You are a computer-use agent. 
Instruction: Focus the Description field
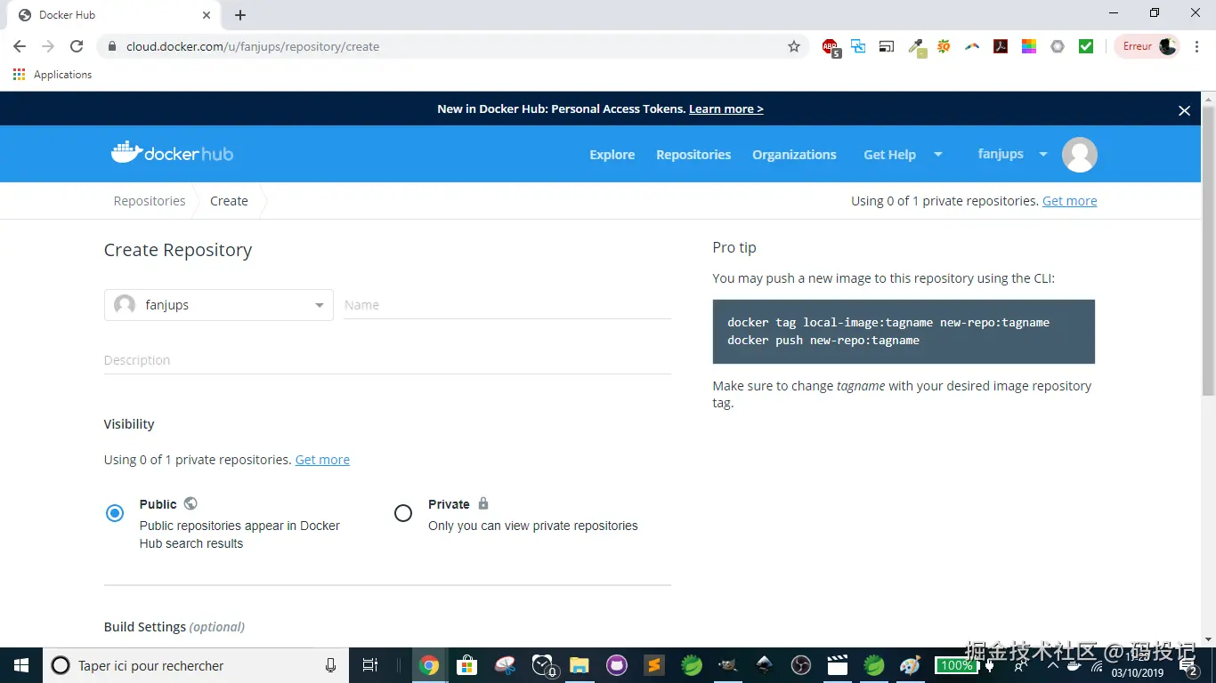tap(387, 360)
